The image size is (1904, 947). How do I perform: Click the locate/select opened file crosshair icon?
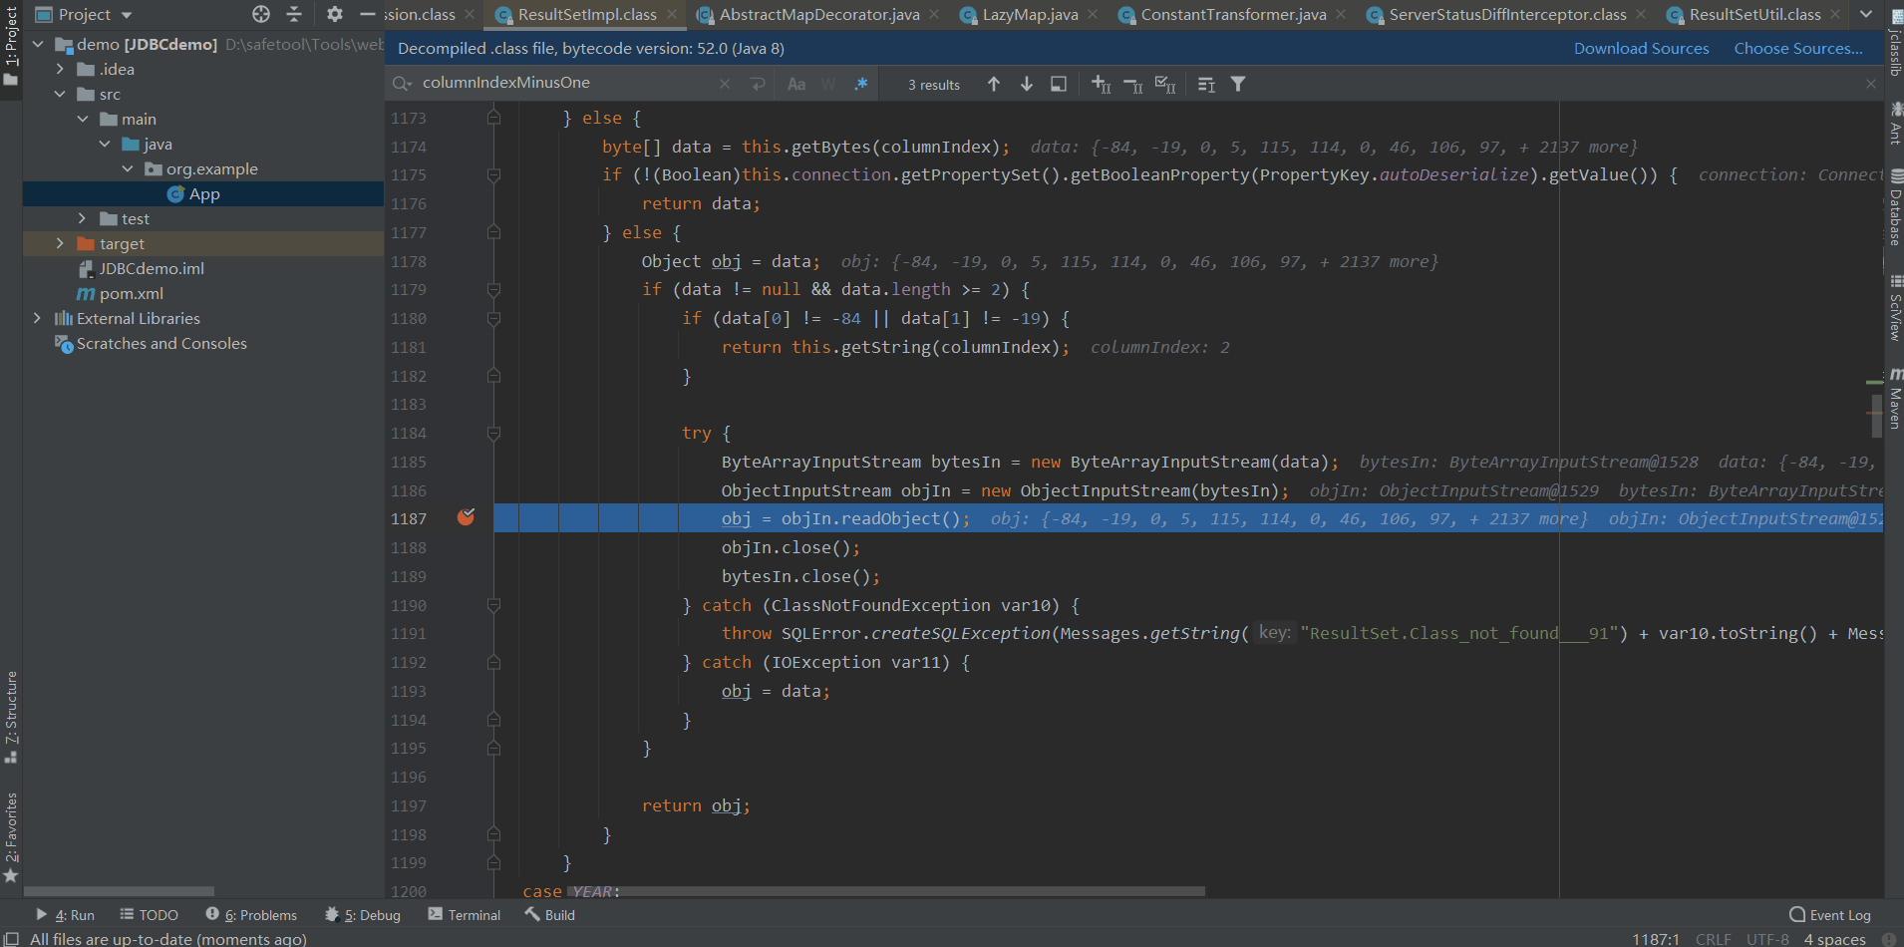click(261, 14)
